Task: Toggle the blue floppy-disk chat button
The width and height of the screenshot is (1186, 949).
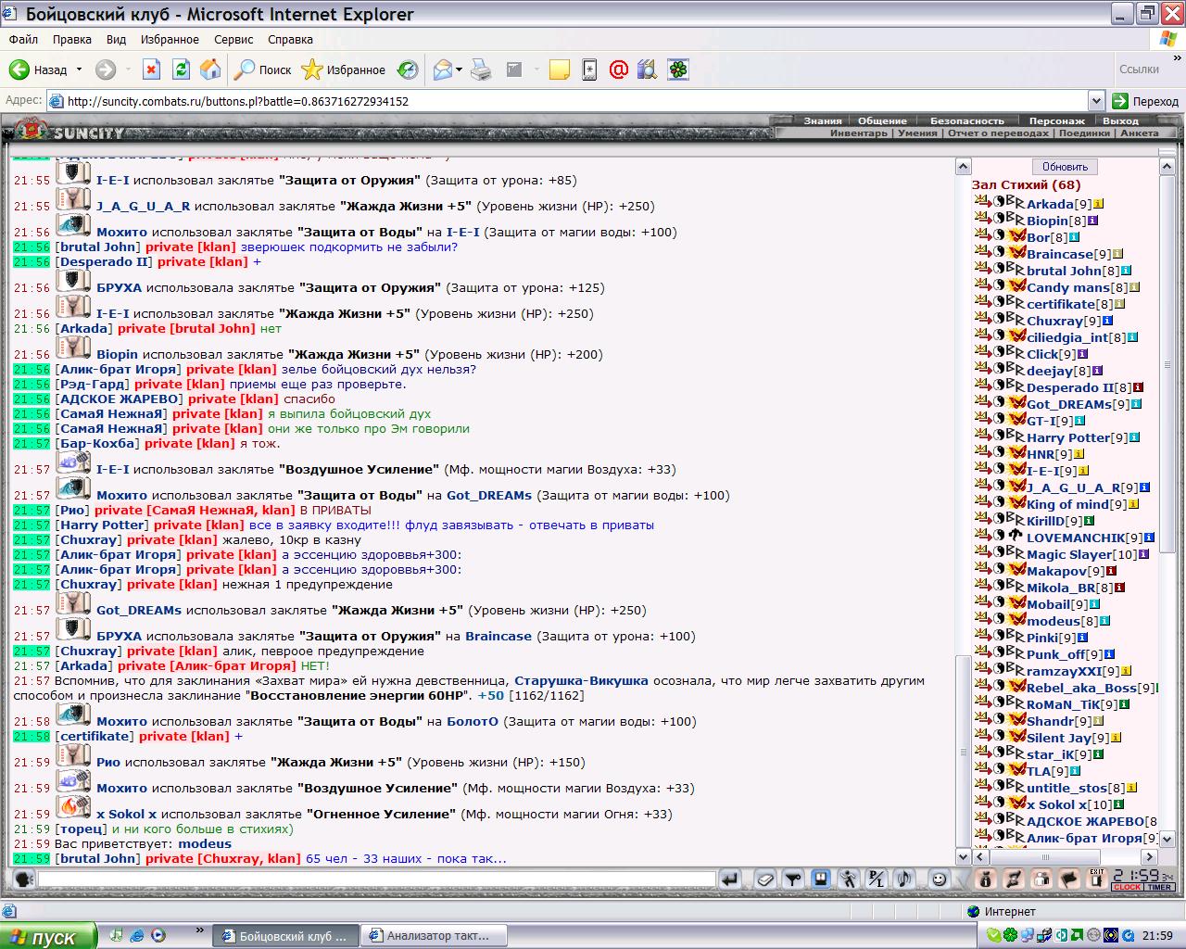Action: click(x=821, y=879)
